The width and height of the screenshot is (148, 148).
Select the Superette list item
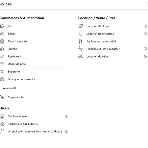pyautogui.click(x=34, y=72)
